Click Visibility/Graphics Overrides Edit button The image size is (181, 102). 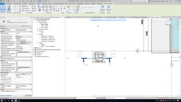click(x=23, y=42)
